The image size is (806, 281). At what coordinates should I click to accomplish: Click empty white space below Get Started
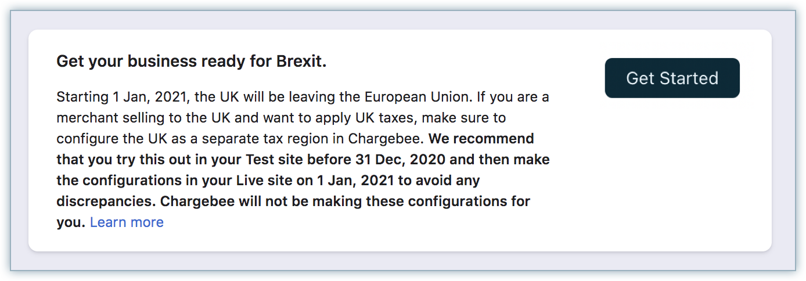[672, 174]
